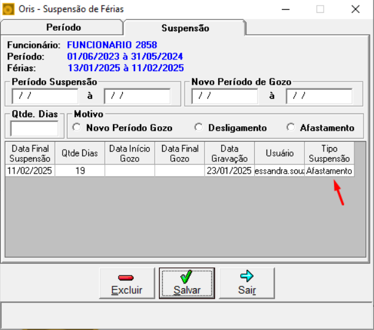Image resolution: width=374 pixels, height=330 pixels.
Task: Select the cell with value 19
Action: (80, 171)
